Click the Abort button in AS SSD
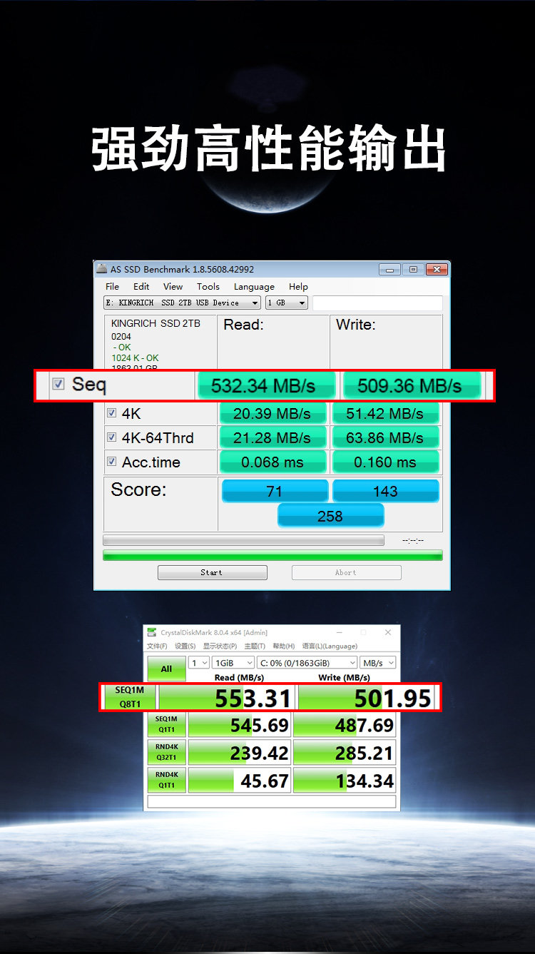The width and height of the screenshot is (535, 954). coord(346,572)
